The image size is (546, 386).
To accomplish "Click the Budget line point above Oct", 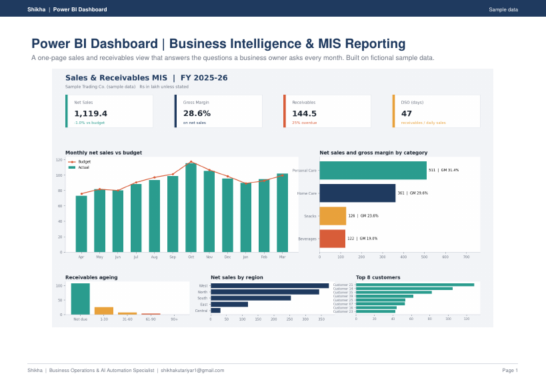I will (x=191, y=161).
